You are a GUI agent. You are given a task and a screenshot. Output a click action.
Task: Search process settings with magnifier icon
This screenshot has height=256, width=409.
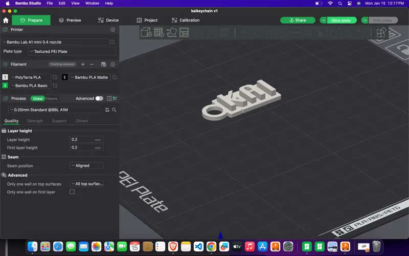(x=114, y=110)
